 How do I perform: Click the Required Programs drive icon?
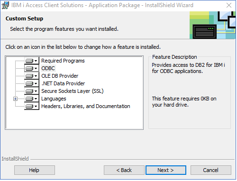29,61
